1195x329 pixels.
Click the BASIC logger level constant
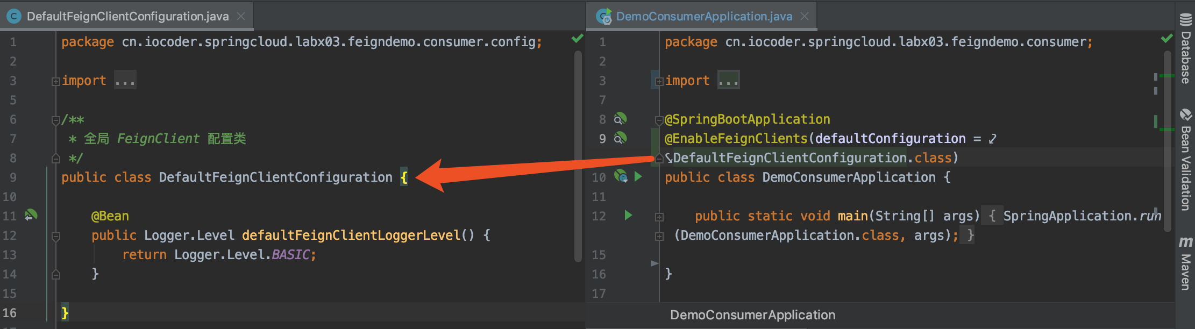pyautogui.click(x=290, y=255)
